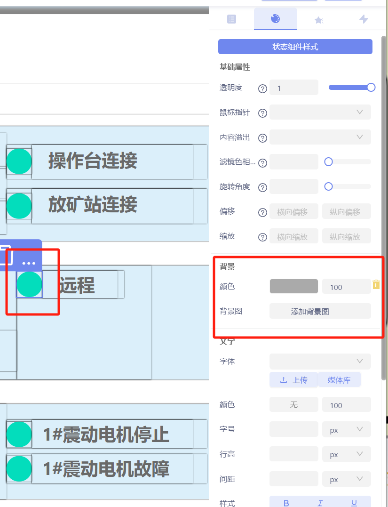This screenshot has height=507, width=388.
Task: Click the 间距 value field
Action: pos(294,479)
